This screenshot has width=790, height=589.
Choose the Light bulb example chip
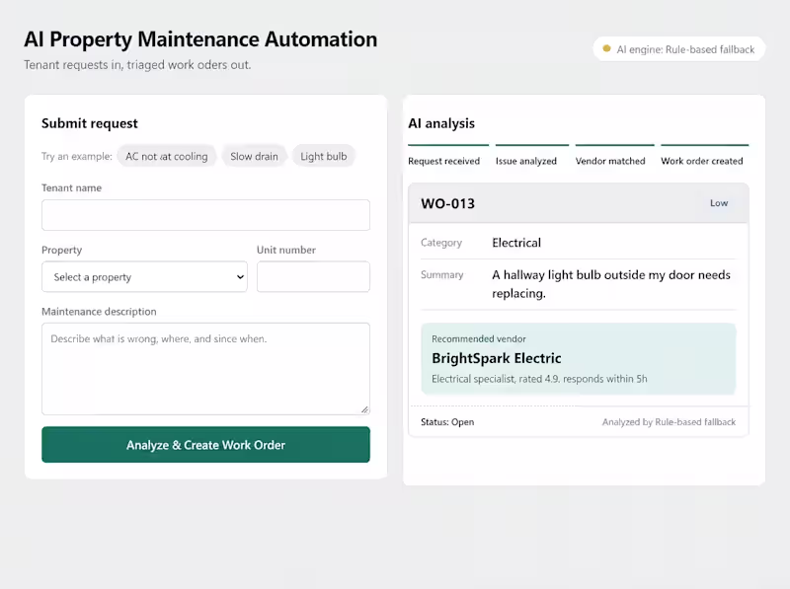[x=324, y=156]
